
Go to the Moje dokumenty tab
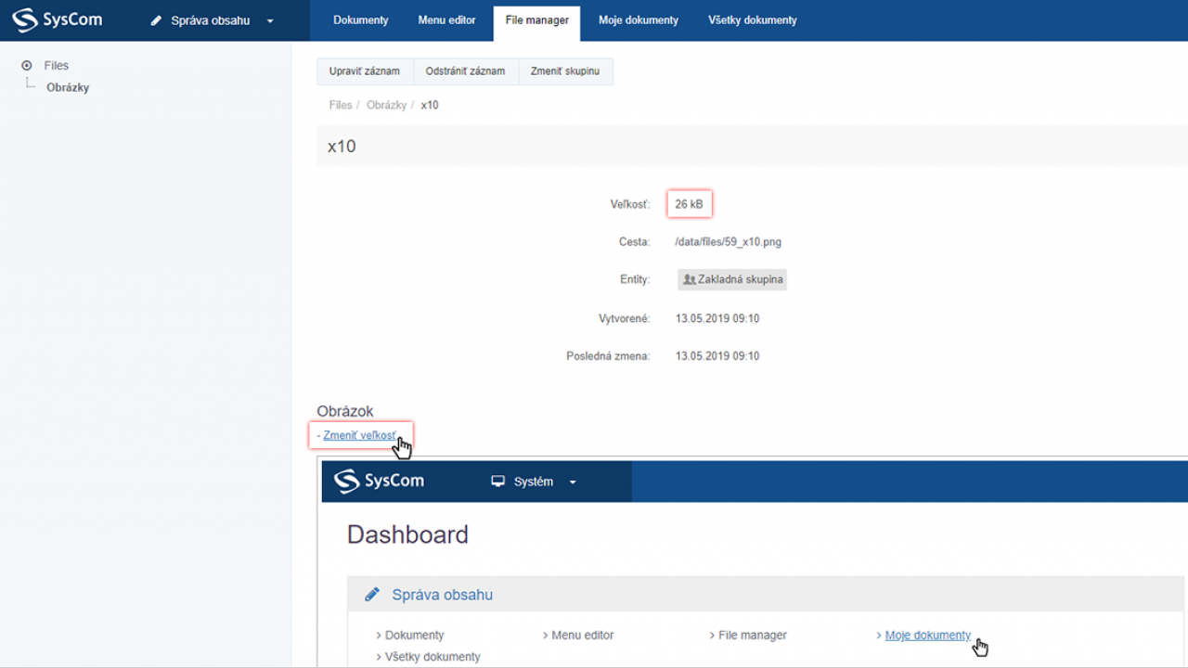pos(638,19)
